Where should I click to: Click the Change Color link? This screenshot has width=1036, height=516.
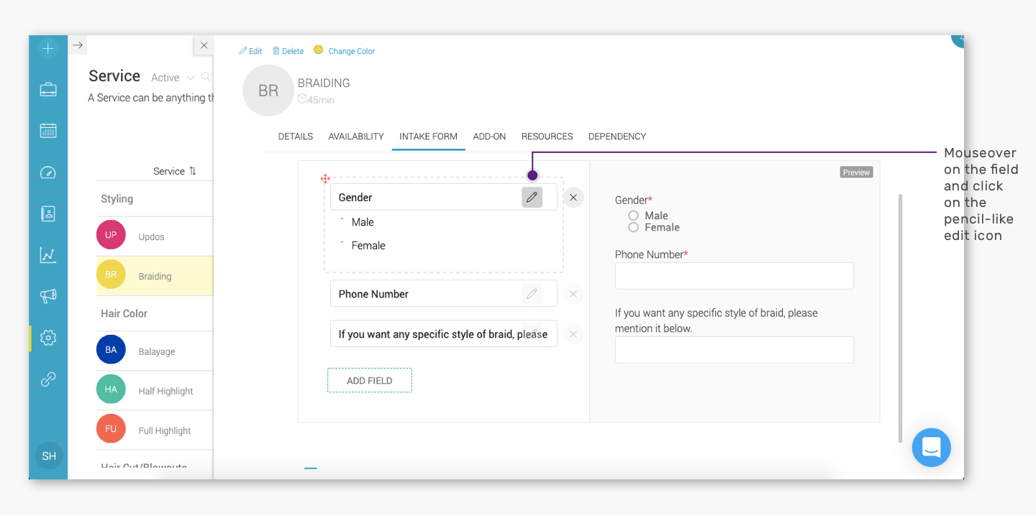coord(352,51)
